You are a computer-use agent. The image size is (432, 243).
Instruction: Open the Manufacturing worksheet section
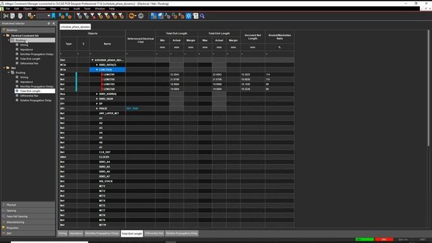28,222
